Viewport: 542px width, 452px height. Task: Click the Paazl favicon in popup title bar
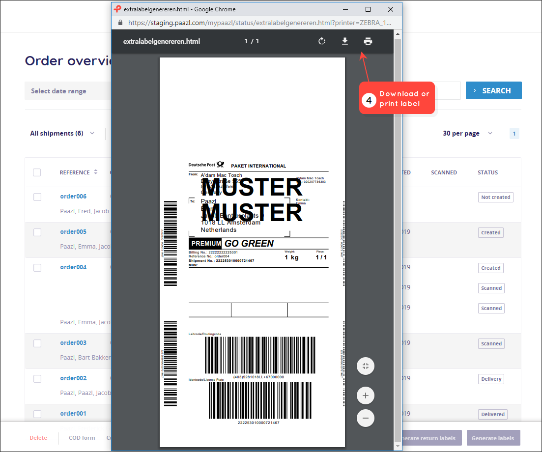pos(117,9)
